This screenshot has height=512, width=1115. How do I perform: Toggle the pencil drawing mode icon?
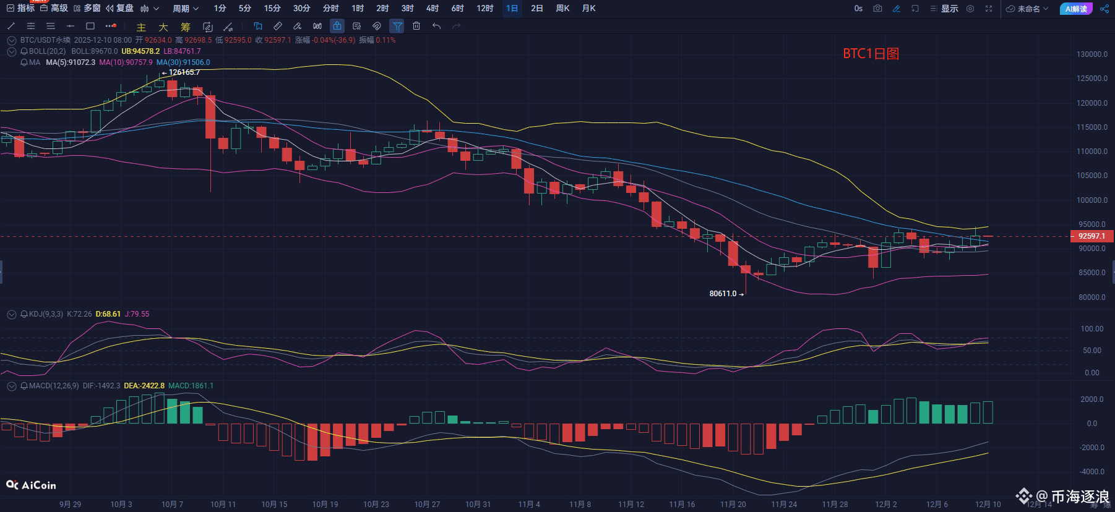(896, 9)
